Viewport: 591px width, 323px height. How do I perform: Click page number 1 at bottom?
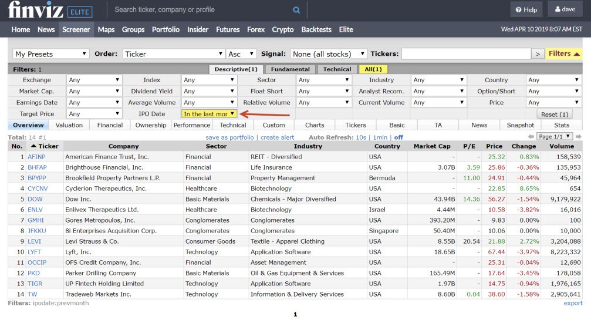295,314
